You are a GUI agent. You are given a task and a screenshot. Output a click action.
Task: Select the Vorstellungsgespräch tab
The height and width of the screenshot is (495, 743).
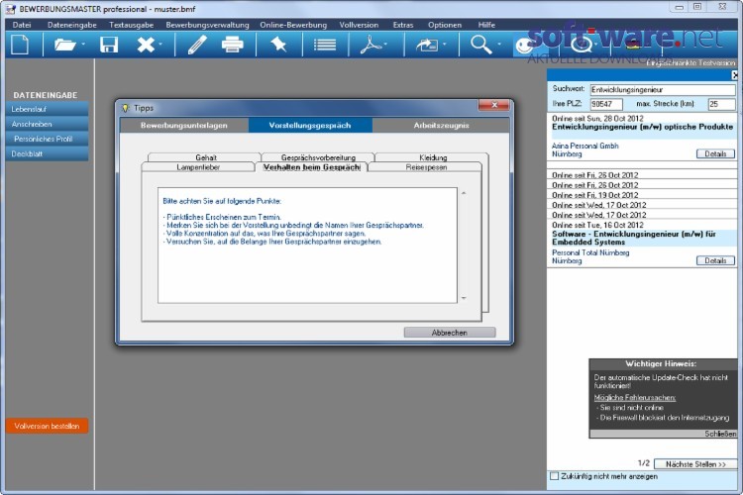click(310, 125)
